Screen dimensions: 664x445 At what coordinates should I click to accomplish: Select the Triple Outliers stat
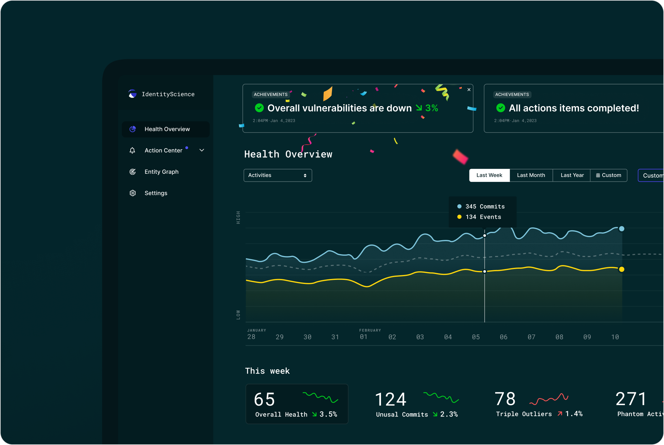(539, 404)
